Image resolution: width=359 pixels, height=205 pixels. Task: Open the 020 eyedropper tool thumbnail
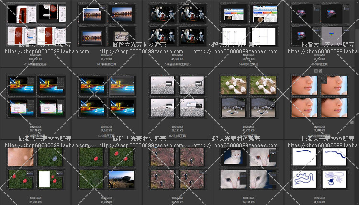coord(320,25)
